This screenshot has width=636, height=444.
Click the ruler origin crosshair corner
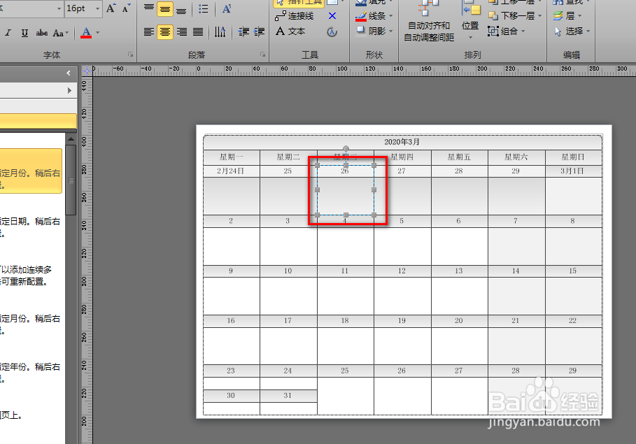tap(87, 71)
